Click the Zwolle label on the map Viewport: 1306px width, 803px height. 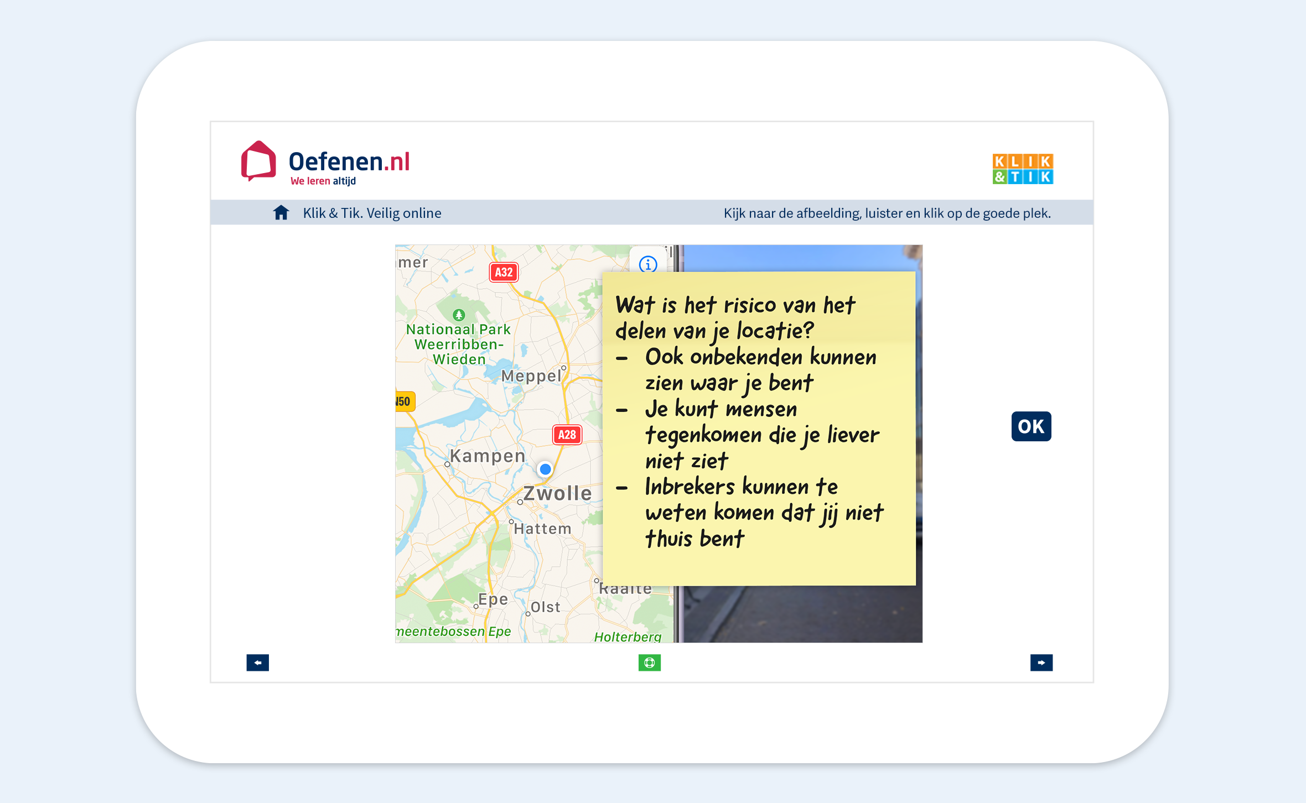click(557, 493)
